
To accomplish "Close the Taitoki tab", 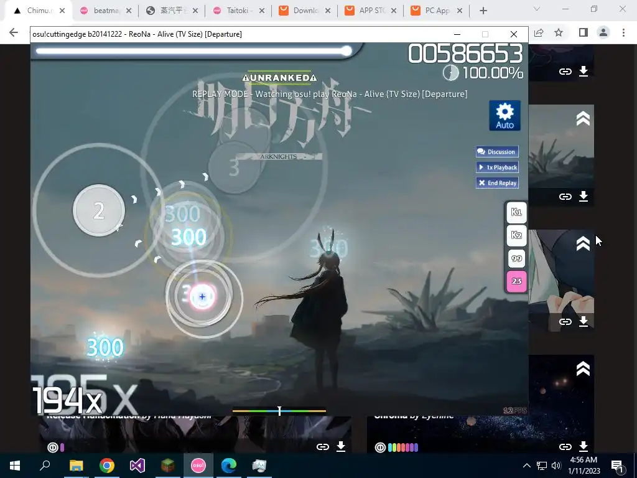I will pos(262,11).
